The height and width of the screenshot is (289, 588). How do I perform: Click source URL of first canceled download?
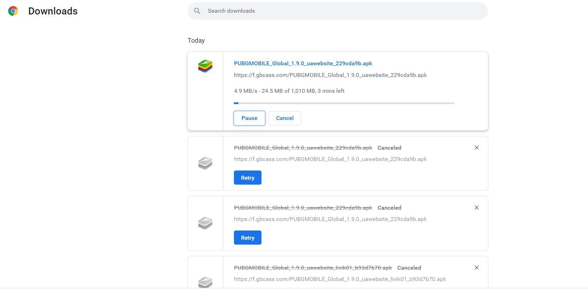[330, 159]
